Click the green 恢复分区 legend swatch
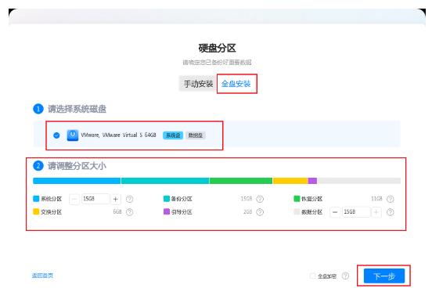 pyautogui.click(x=297, y=199)
